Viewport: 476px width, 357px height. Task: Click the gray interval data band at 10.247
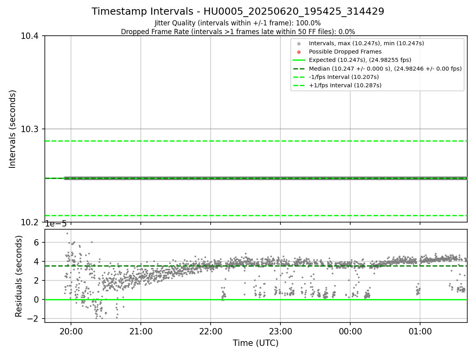(265, 178)
